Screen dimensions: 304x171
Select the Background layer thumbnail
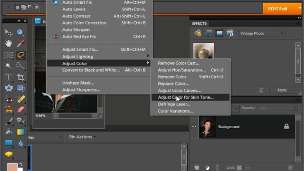point(207,127)
